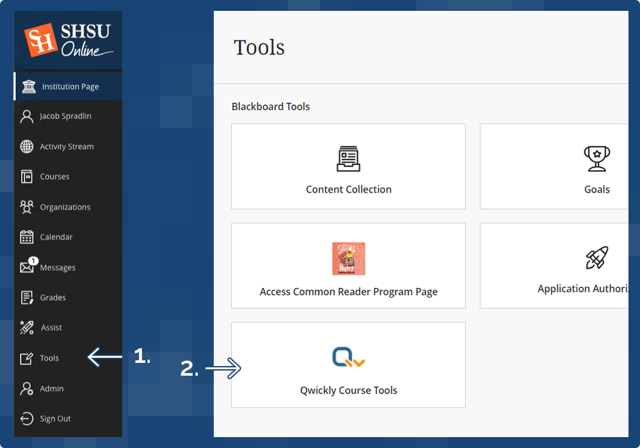Click the Goals trophy icon
Image resolution: width=640 pixels, height=448 pixels.
pos(596,159)
